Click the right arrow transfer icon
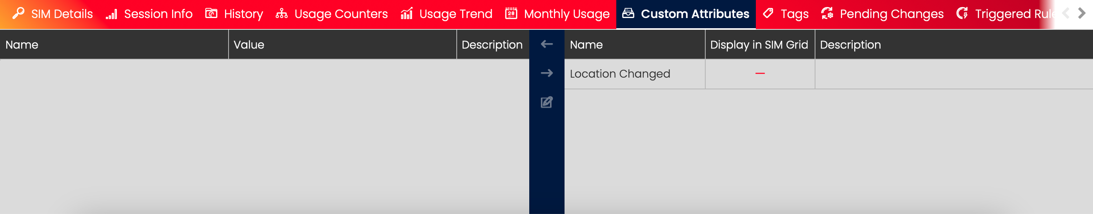This screenshot has height=214, width=1093. coord(546,73)
